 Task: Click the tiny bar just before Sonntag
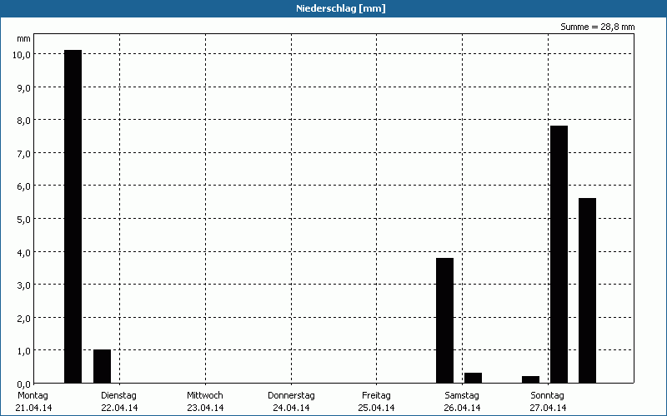(530, 379)
